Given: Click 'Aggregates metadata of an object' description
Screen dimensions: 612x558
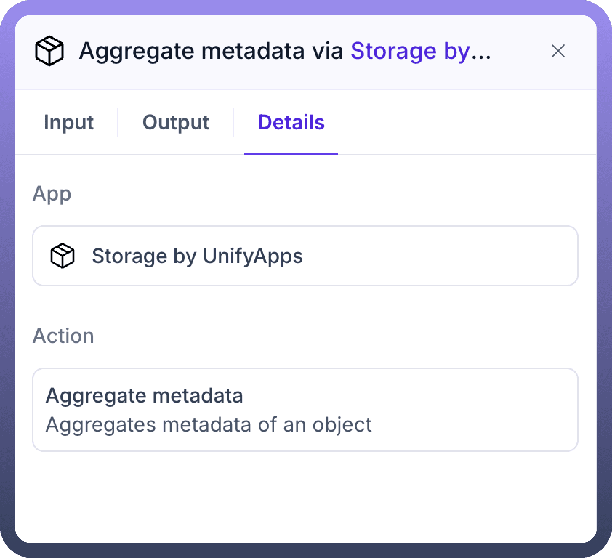Looking at the screenshot, I should coord(209,424).
